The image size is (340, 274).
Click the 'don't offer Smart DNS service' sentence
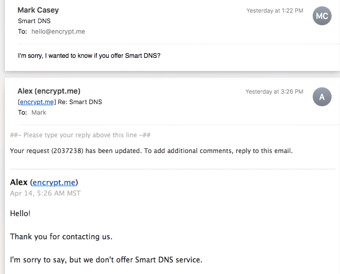[106, 260]
